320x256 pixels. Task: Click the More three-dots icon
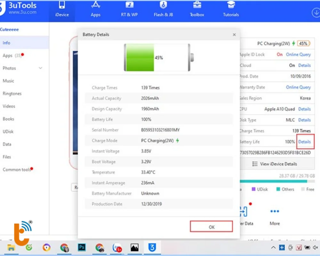coord(275,211)
